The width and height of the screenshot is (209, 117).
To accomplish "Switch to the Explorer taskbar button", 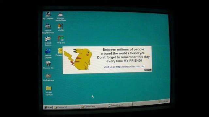I will click(67, 107).
